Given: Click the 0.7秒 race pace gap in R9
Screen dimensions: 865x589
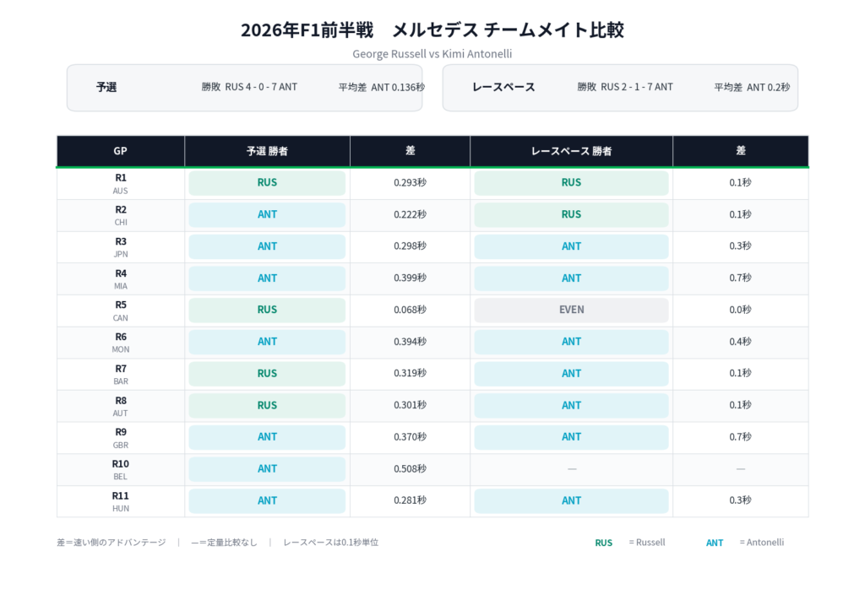Looking at the screenshot, I should [x=740, y=437].
